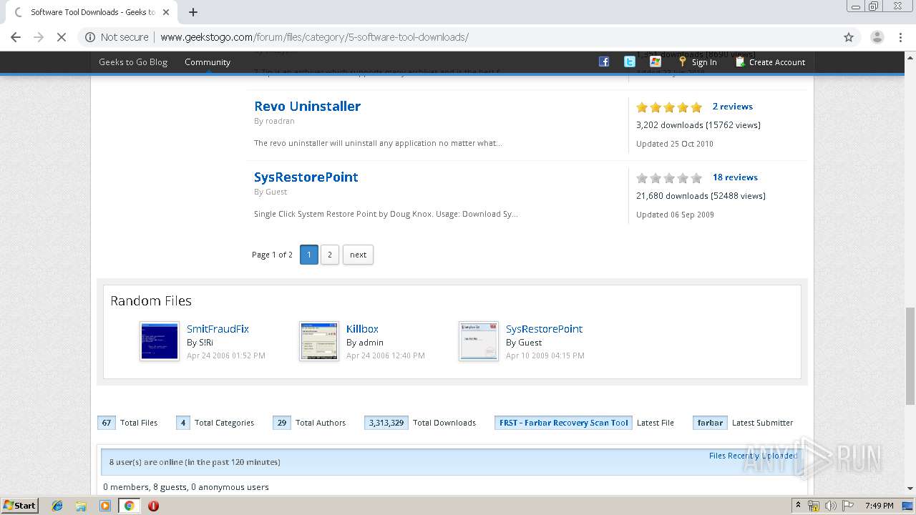Open Killbox thumbnail in Random Files

[x=319, y=341]
